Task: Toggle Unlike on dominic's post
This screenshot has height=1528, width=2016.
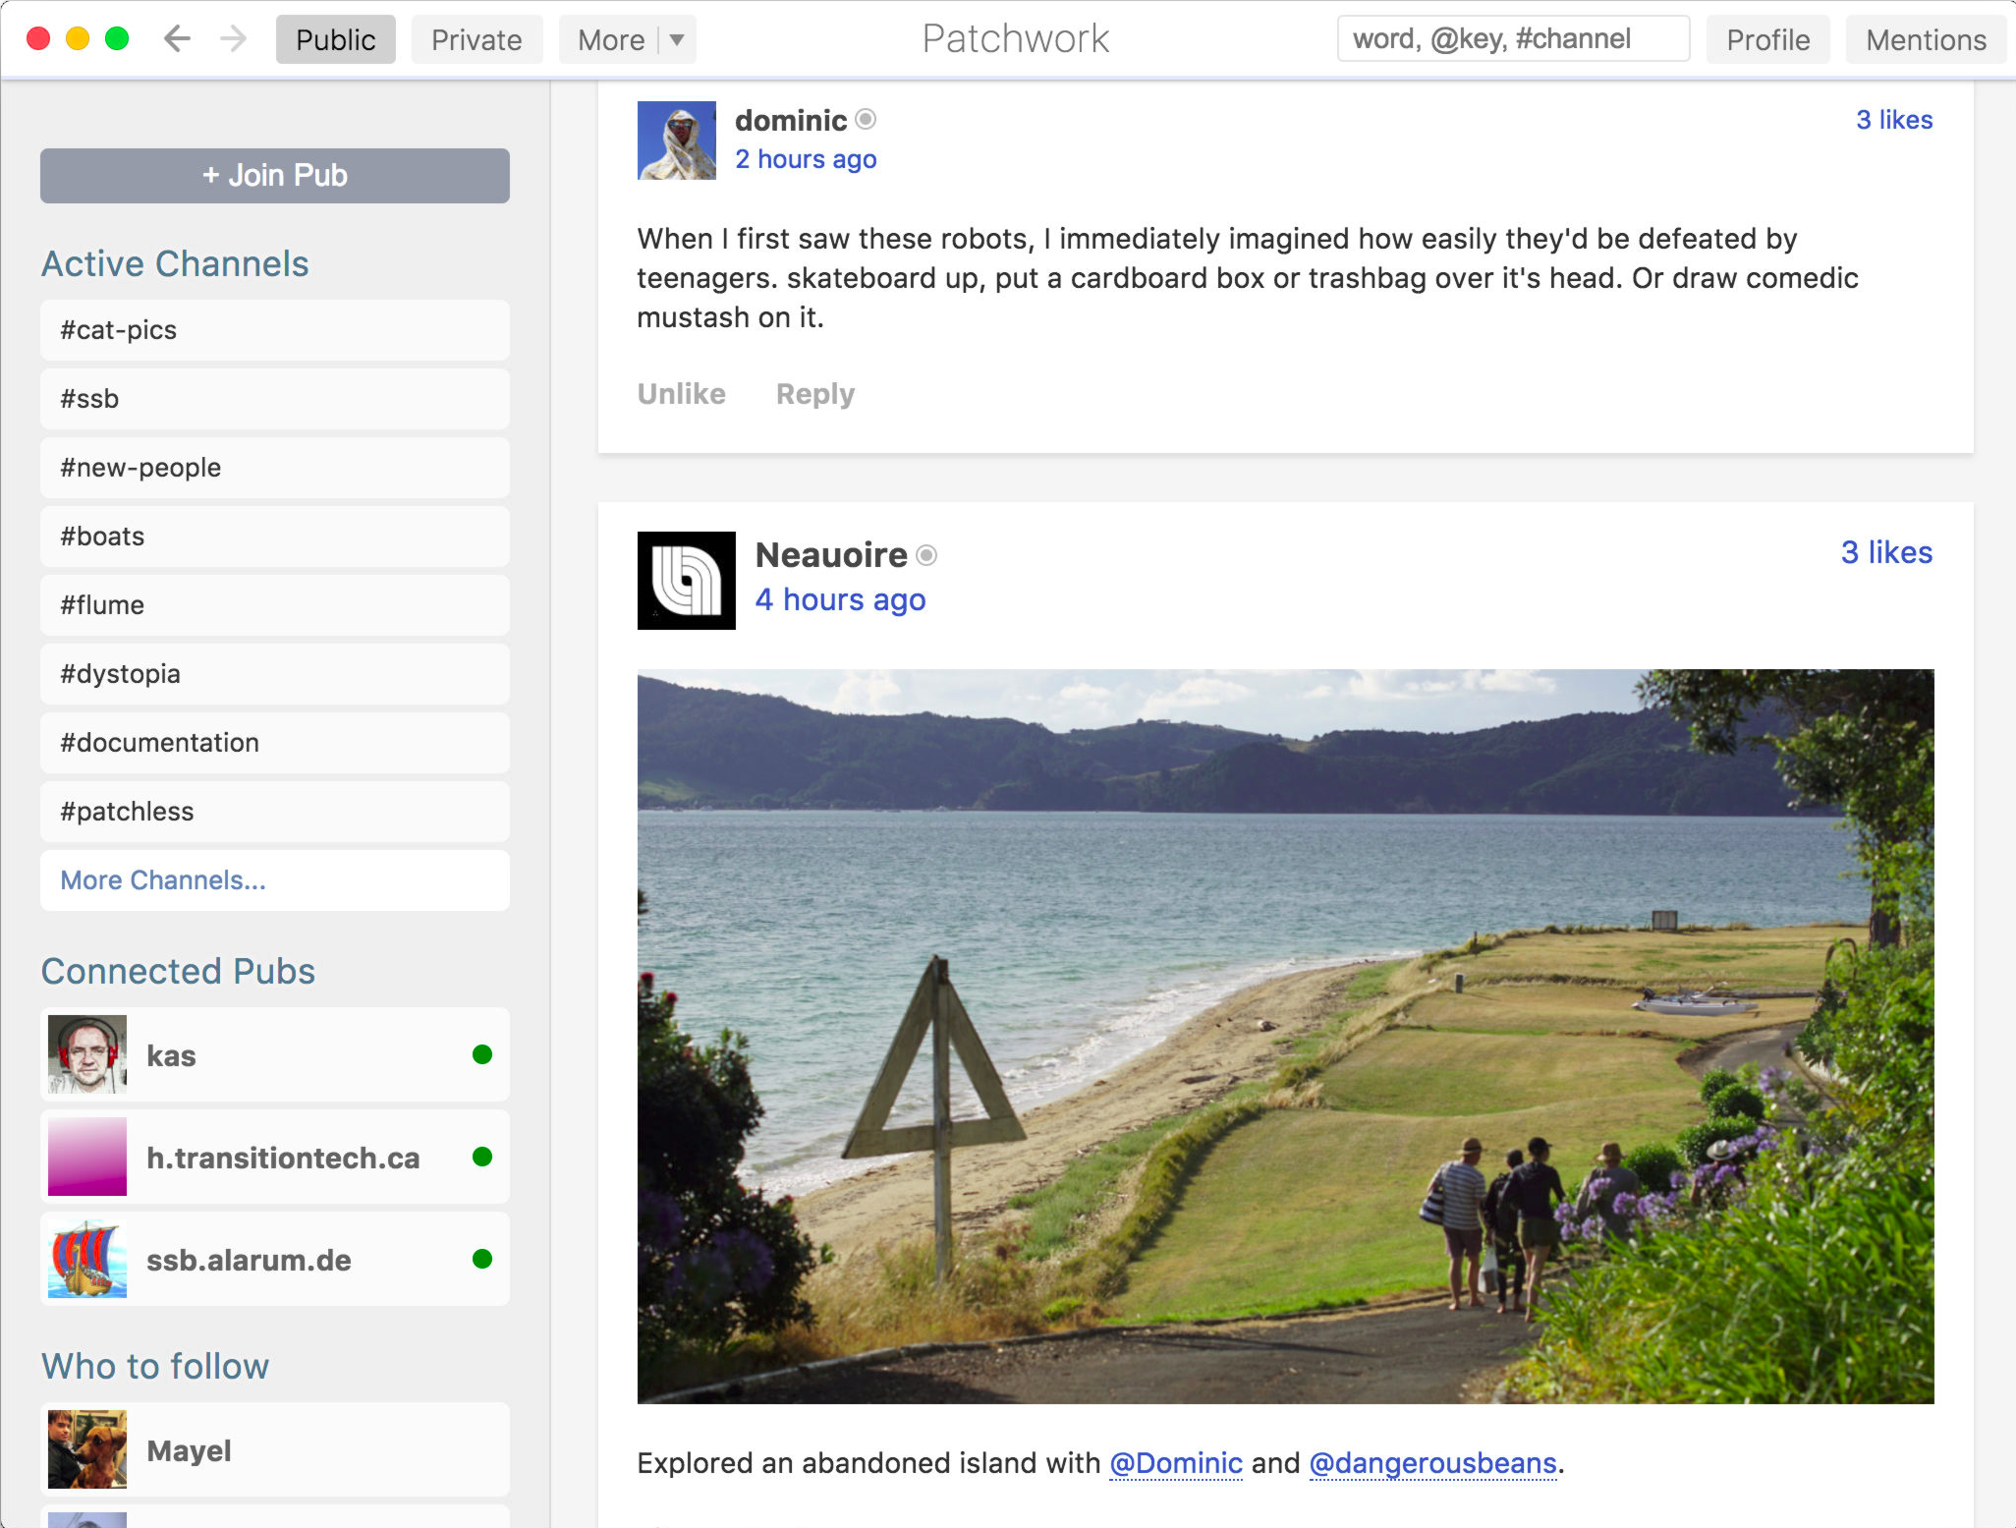Action: 681,394
